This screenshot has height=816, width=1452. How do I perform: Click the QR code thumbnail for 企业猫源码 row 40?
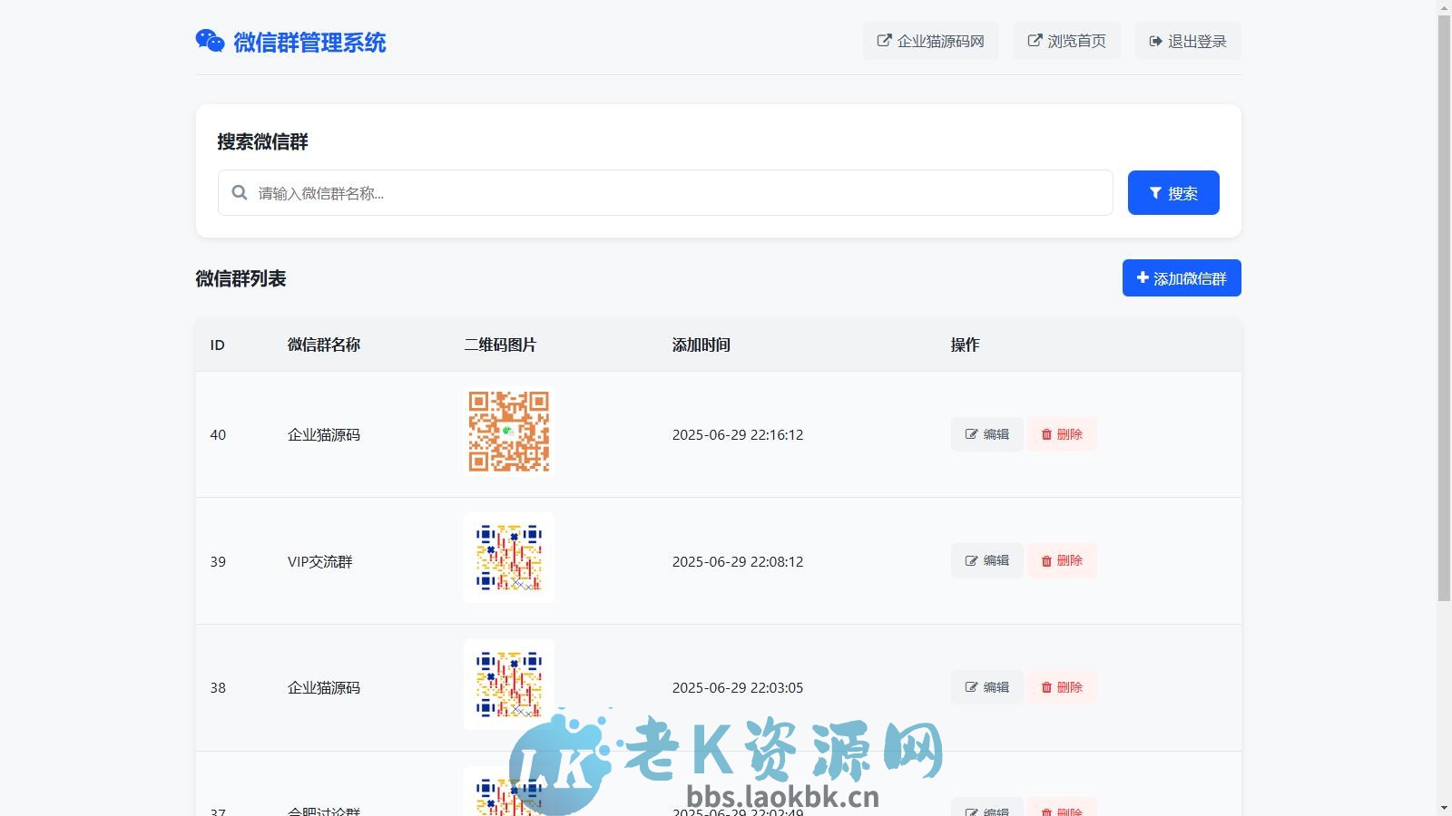click(x=508, y=432)
